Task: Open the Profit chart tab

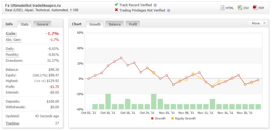Action: pyautogui.click(x=133, y=24)
